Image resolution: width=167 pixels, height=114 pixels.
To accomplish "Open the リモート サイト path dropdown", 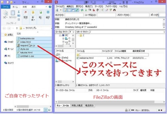I will (164, 32).
